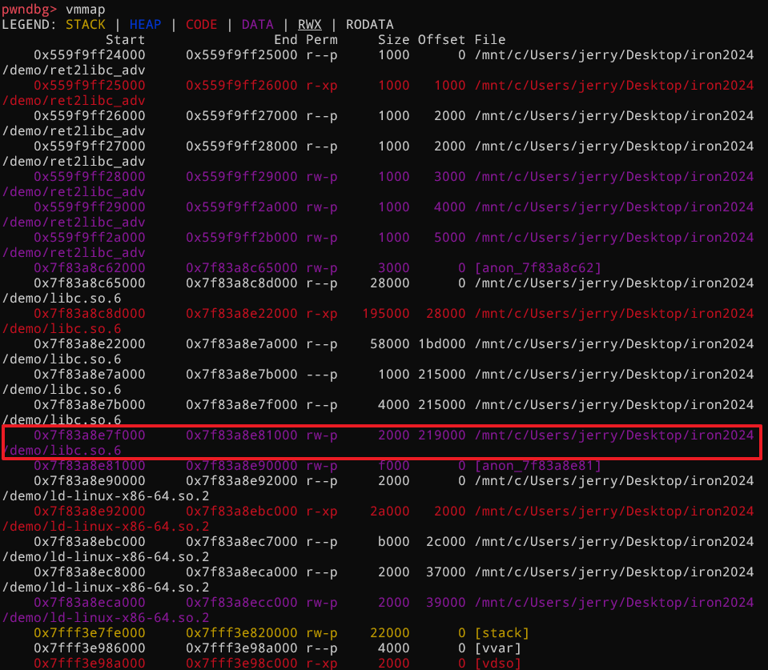Viewport: 768px width, 670px height.
Task: Click the [anon_7f83a8e81] mapping name
Action: [x=537, y=465]
